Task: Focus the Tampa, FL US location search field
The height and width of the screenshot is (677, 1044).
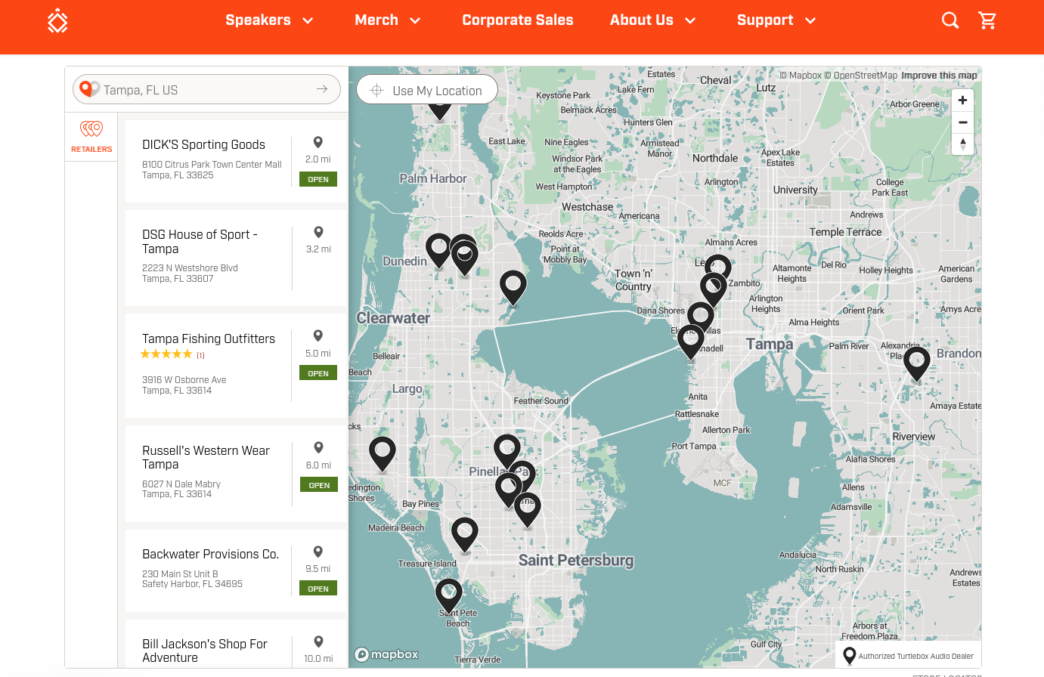Action: point(206,90)
